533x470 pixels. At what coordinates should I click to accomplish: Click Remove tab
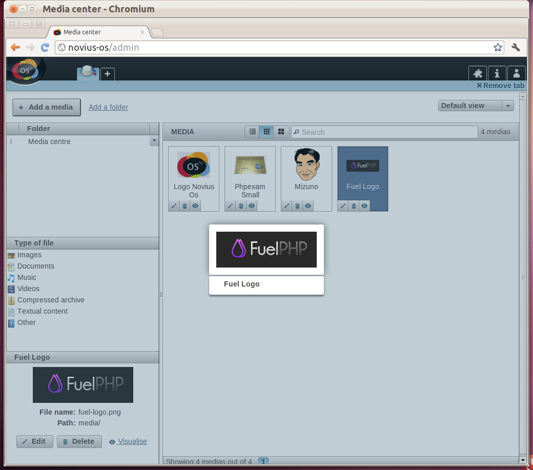500,86
